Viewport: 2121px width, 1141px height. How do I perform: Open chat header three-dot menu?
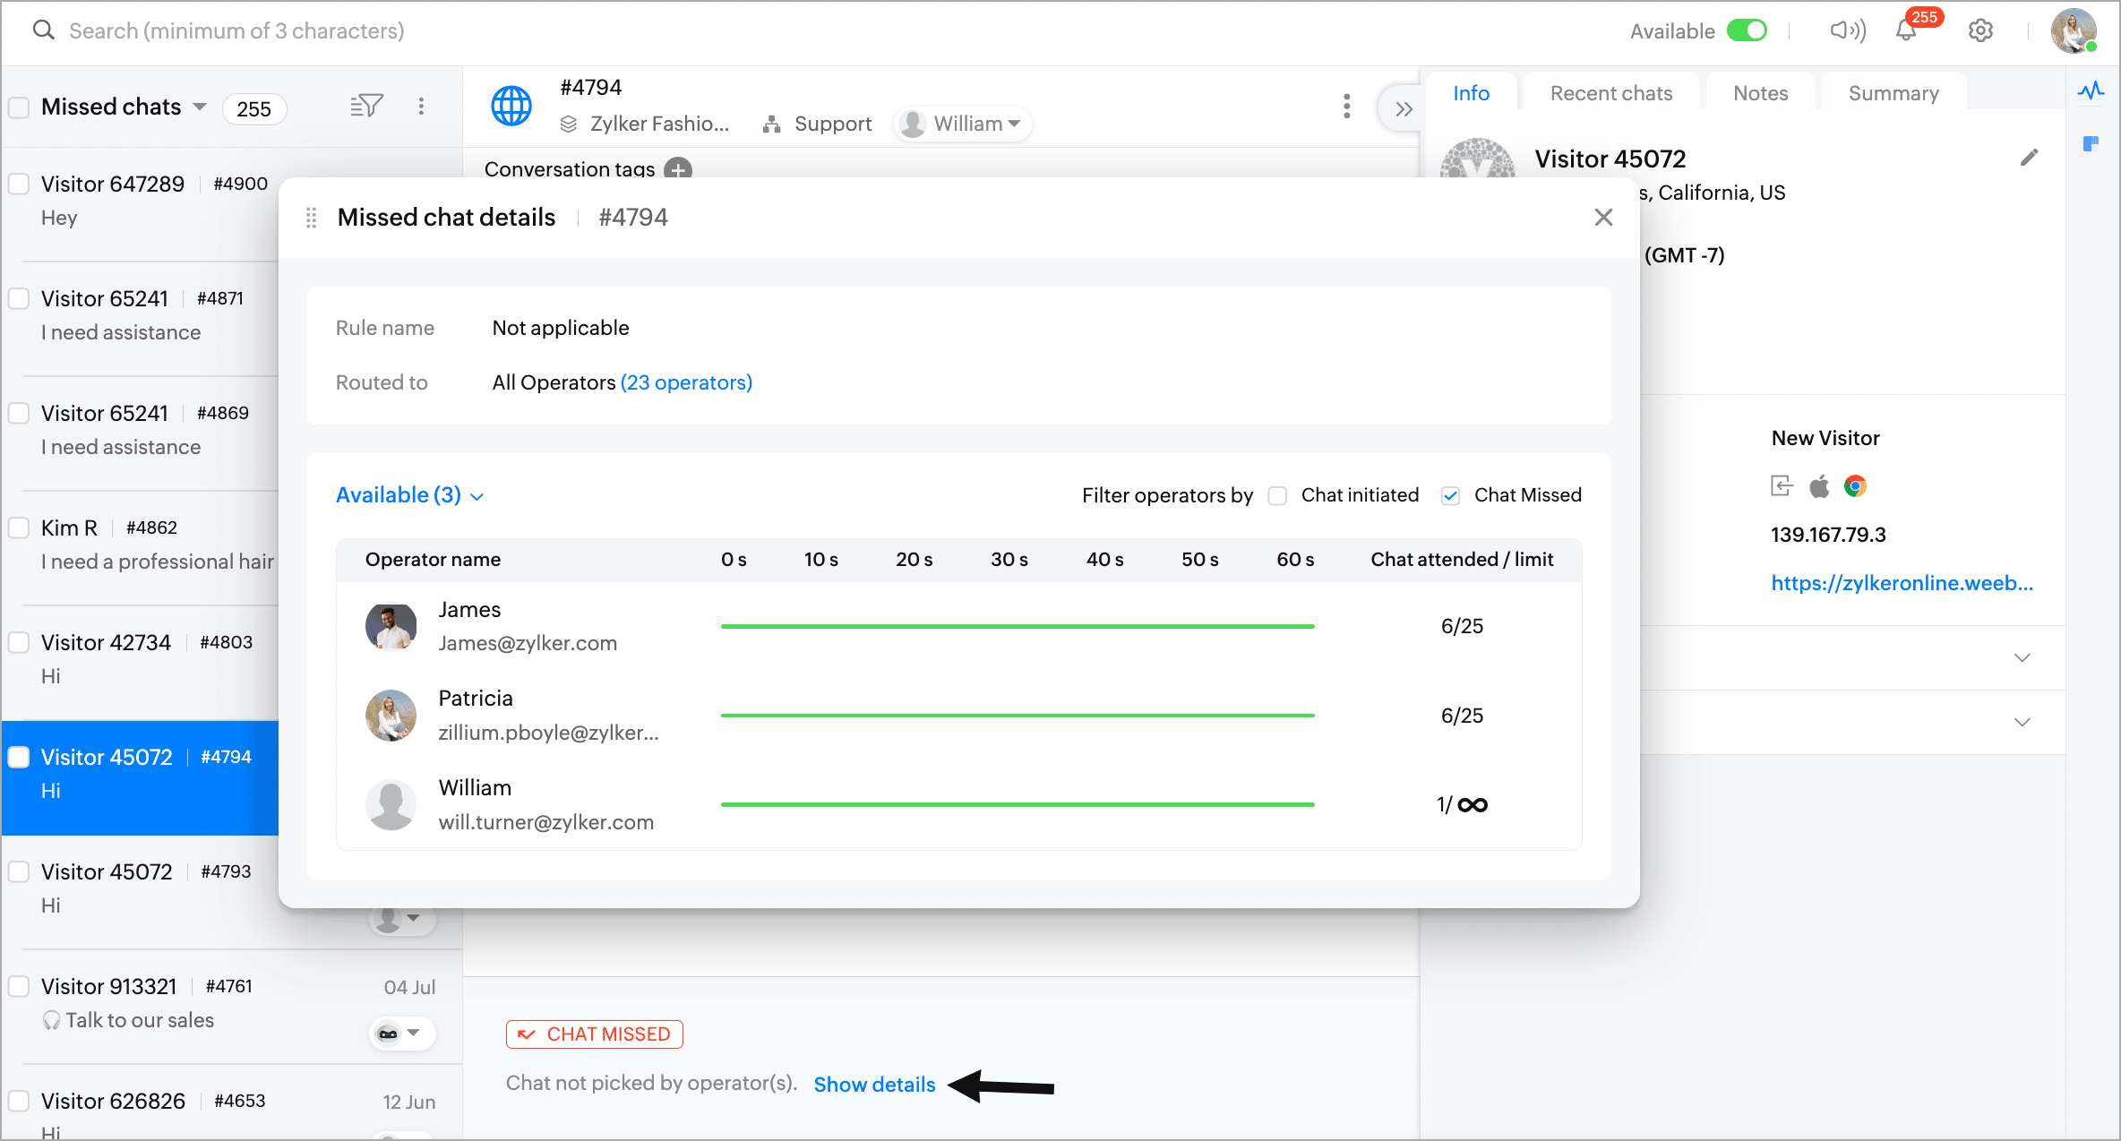point(1346,107)
